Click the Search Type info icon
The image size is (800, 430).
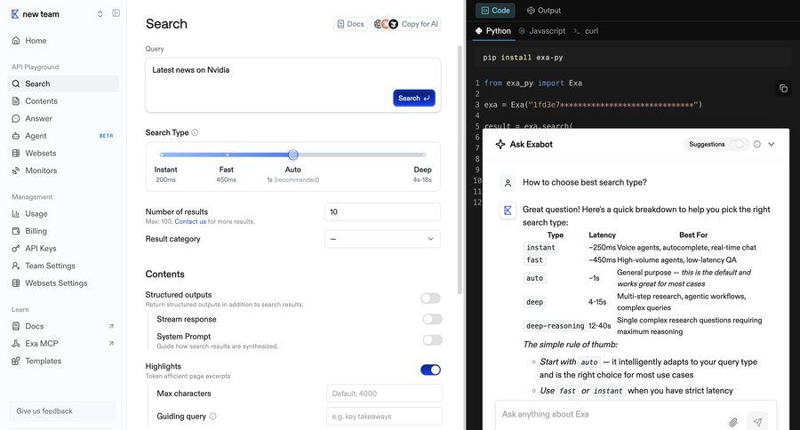pos(195,132)
